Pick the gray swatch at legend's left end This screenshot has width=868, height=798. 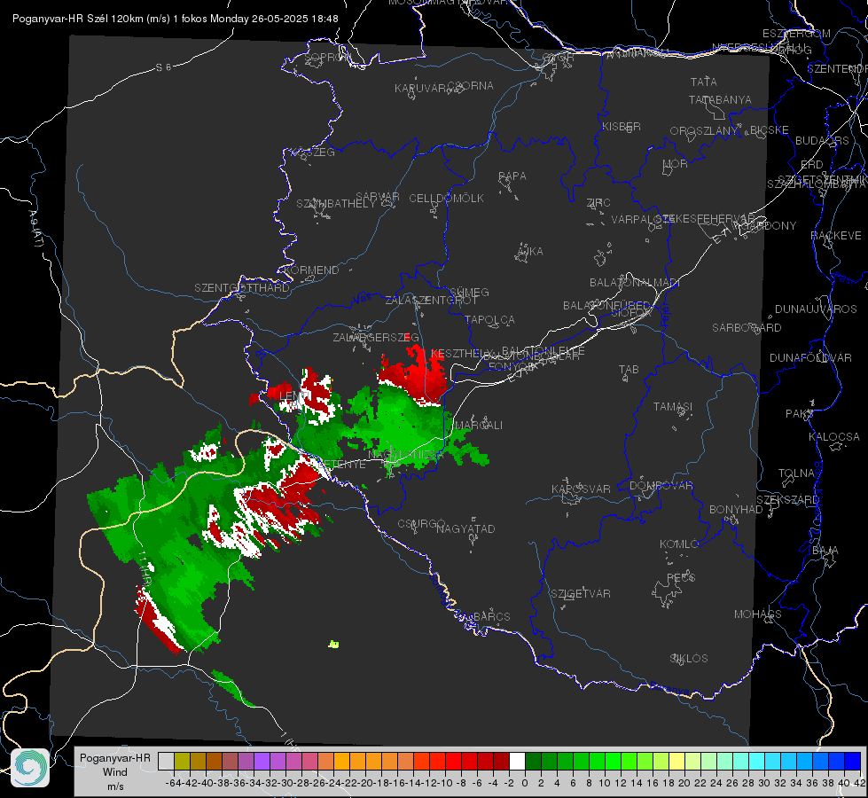[166, 762]
